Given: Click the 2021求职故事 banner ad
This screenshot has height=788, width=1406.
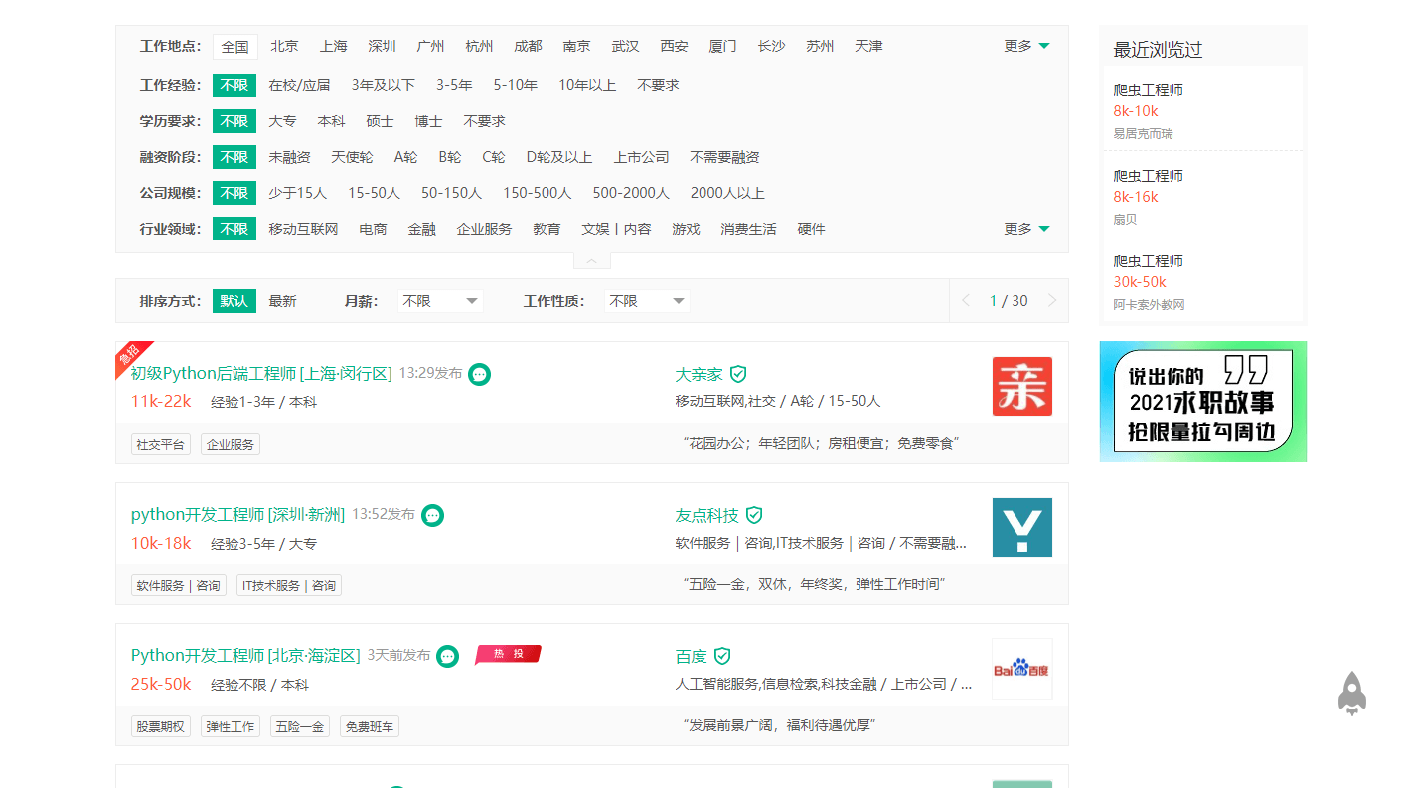Looking at the screenshot, I should click(1202, 401).
